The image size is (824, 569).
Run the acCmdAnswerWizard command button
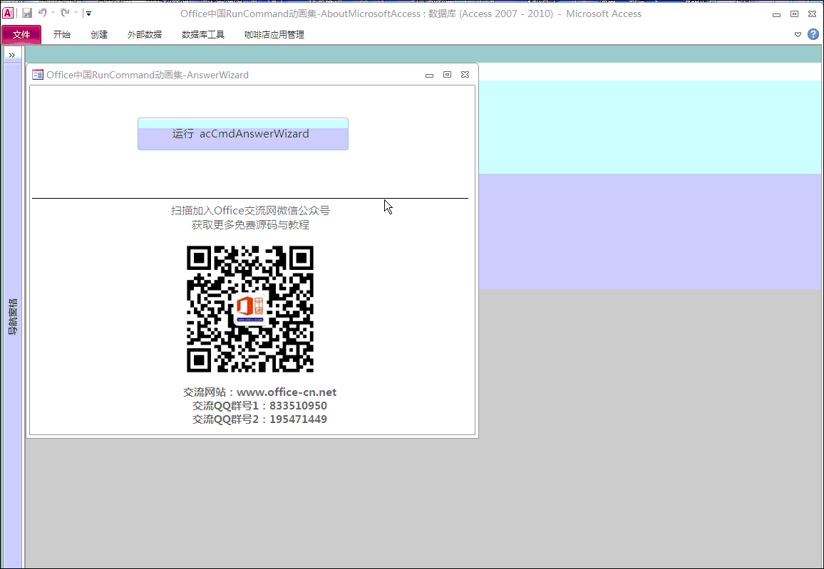pos(243,134)
